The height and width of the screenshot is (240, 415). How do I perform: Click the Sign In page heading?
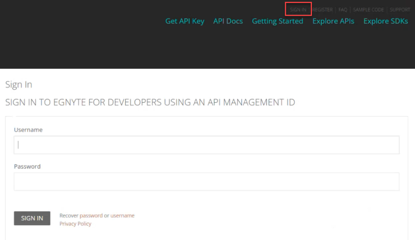[x=19, y=85]
